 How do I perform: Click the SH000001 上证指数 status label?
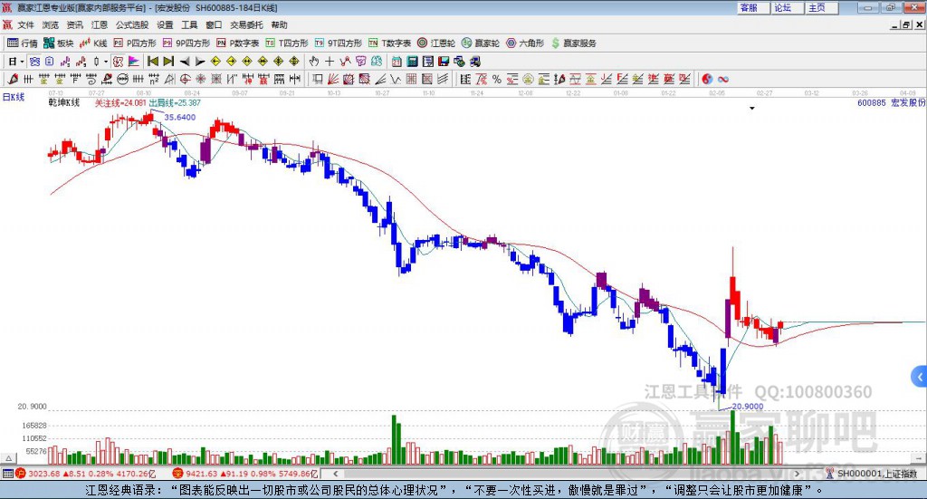877,474
